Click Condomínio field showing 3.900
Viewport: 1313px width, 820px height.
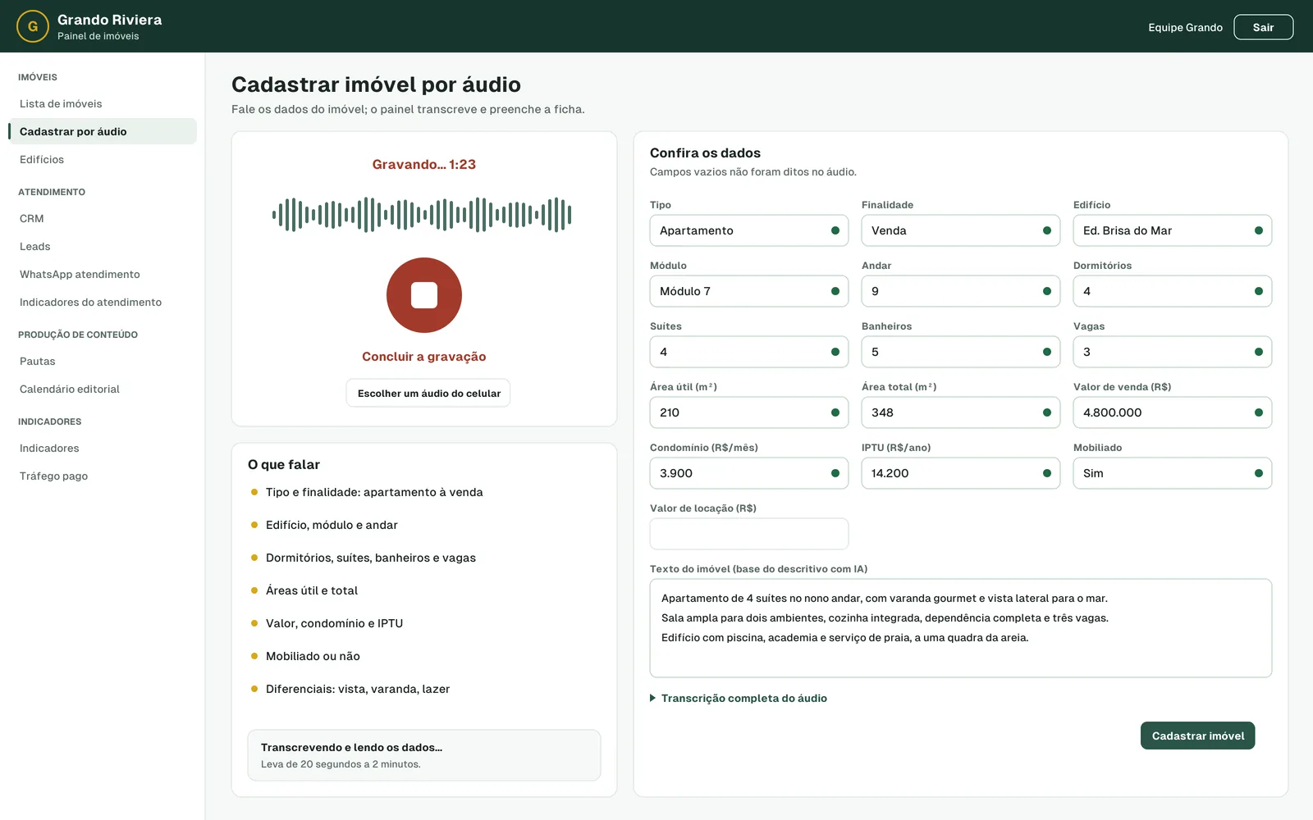[x=749, y=473]
